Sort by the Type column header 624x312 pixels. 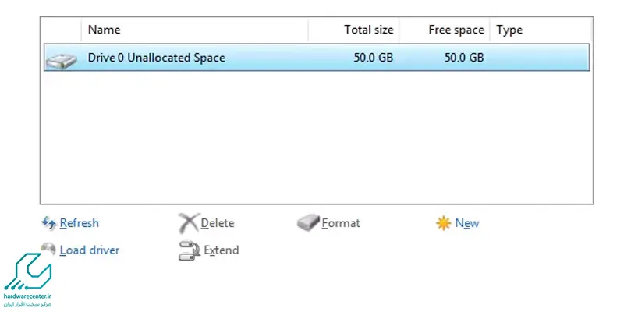pyautogui.click(x=541, y=30)
